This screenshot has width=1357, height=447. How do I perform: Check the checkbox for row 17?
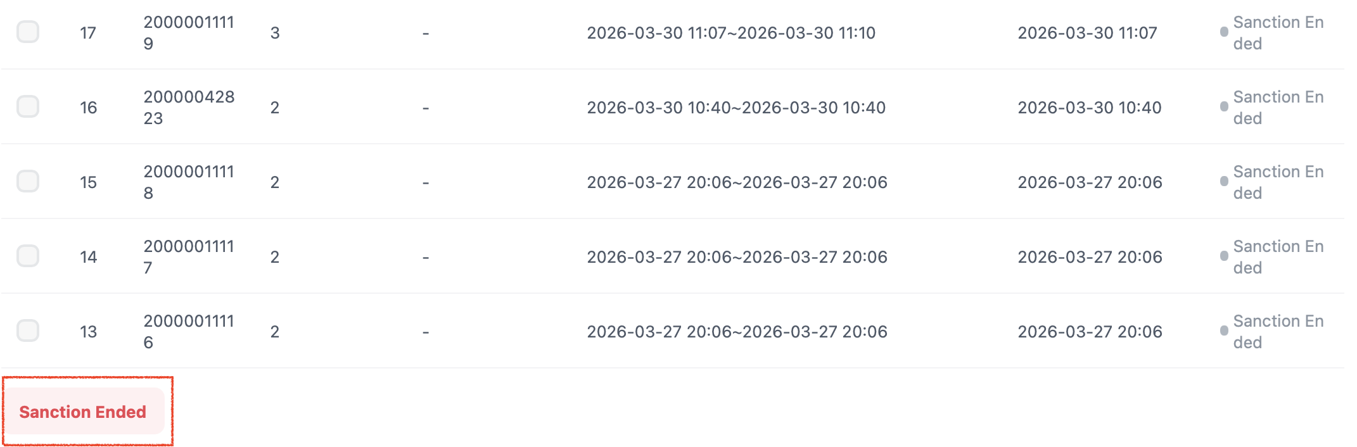28,32
